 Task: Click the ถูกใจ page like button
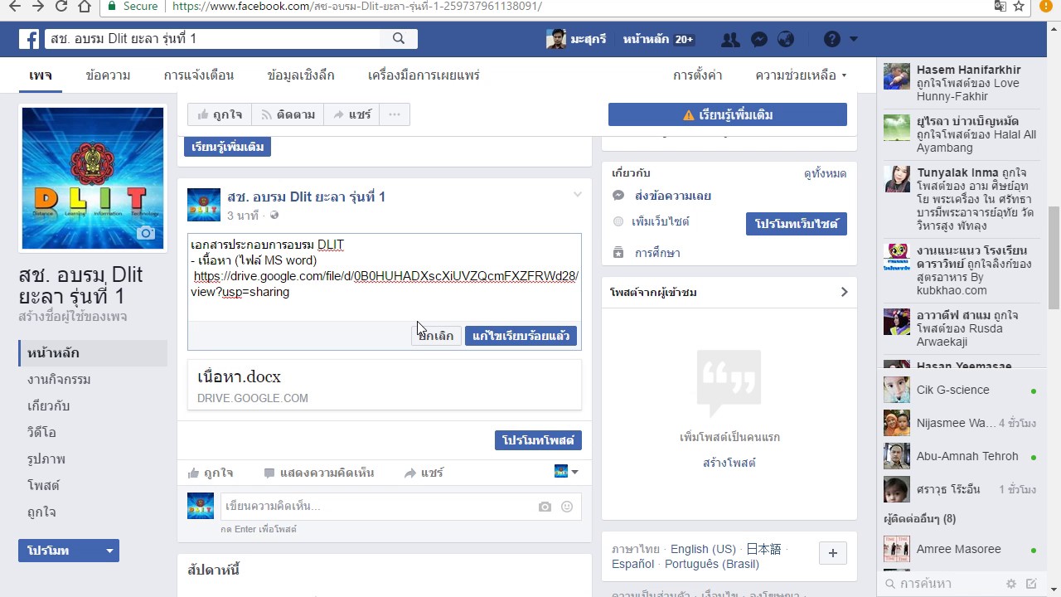point(220,115)
